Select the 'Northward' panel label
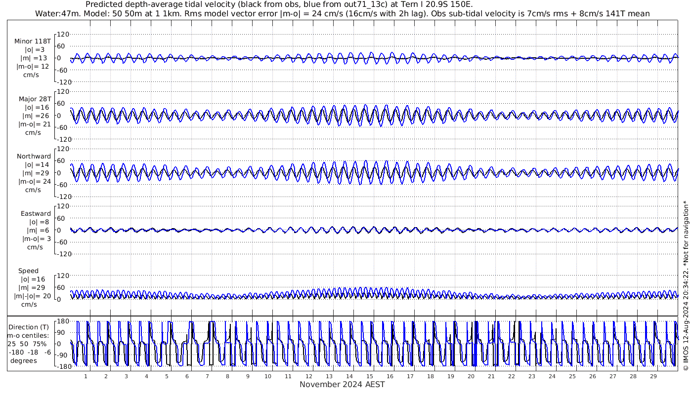The width and height of the screenshot is (692, 395). [x=34, y=157]
